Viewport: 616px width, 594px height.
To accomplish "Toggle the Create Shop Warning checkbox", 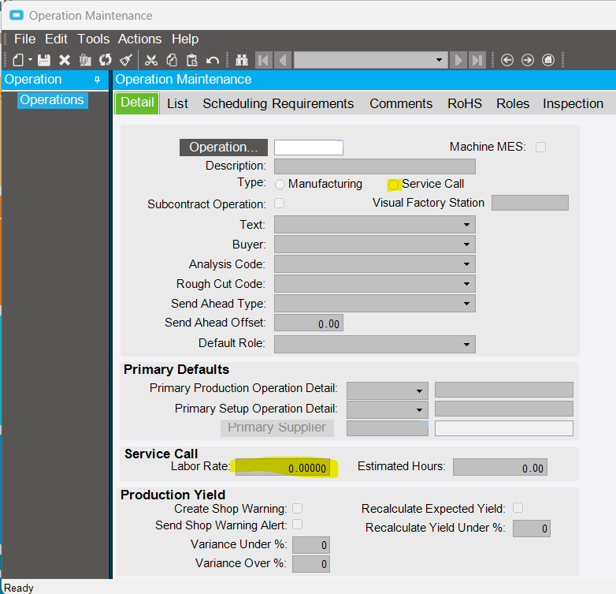I will [298, 509].
